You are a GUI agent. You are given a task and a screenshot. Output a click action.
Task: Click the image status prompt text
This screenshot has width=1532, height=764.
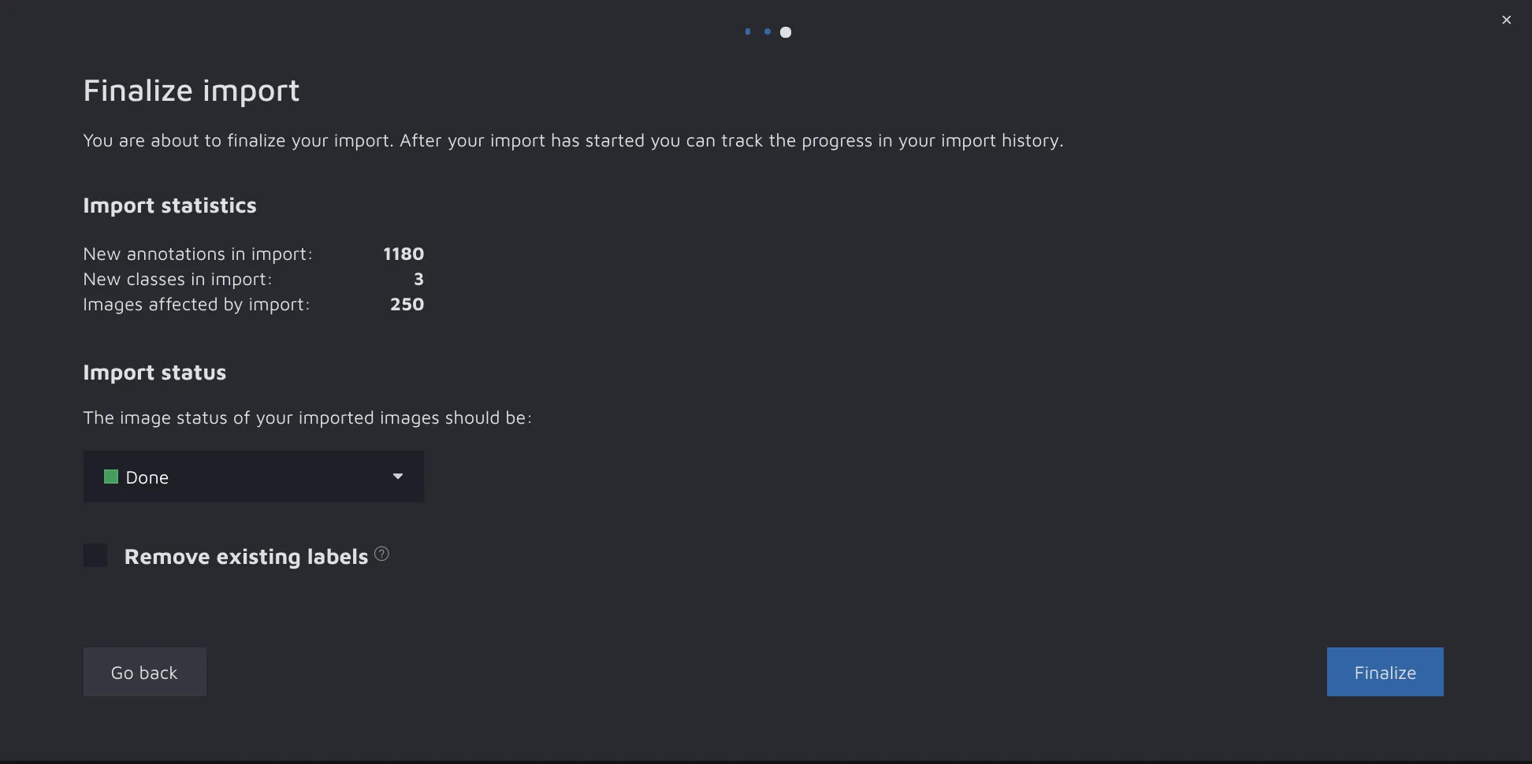click(x=307, y=417)
